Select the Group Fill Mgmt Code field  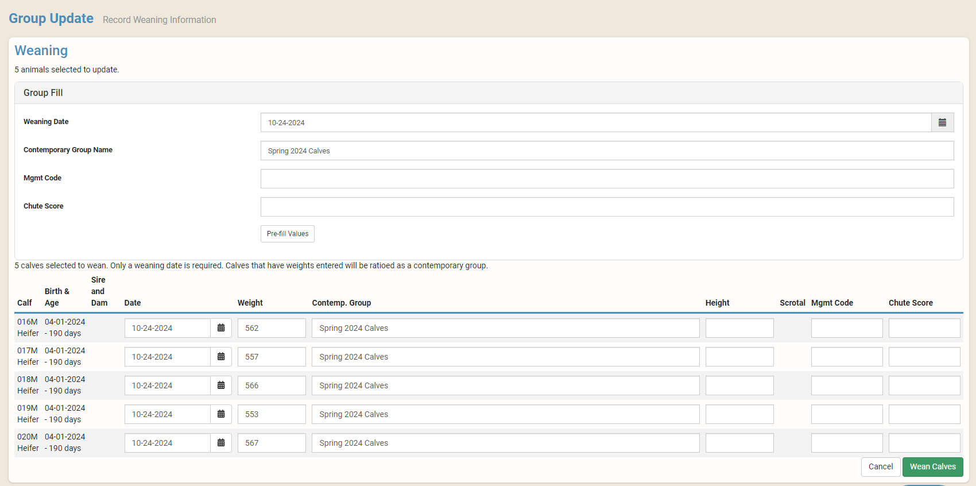pos(607,179)
